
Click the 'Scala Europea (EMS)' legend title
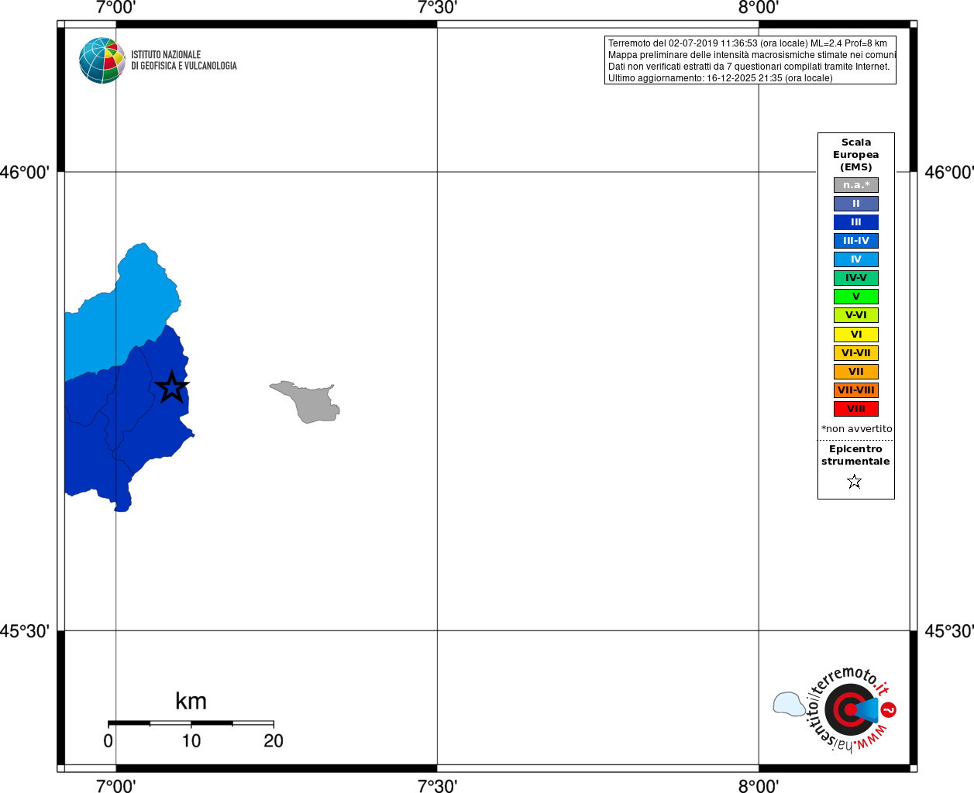pyautogui.click(x=856, y=155)
